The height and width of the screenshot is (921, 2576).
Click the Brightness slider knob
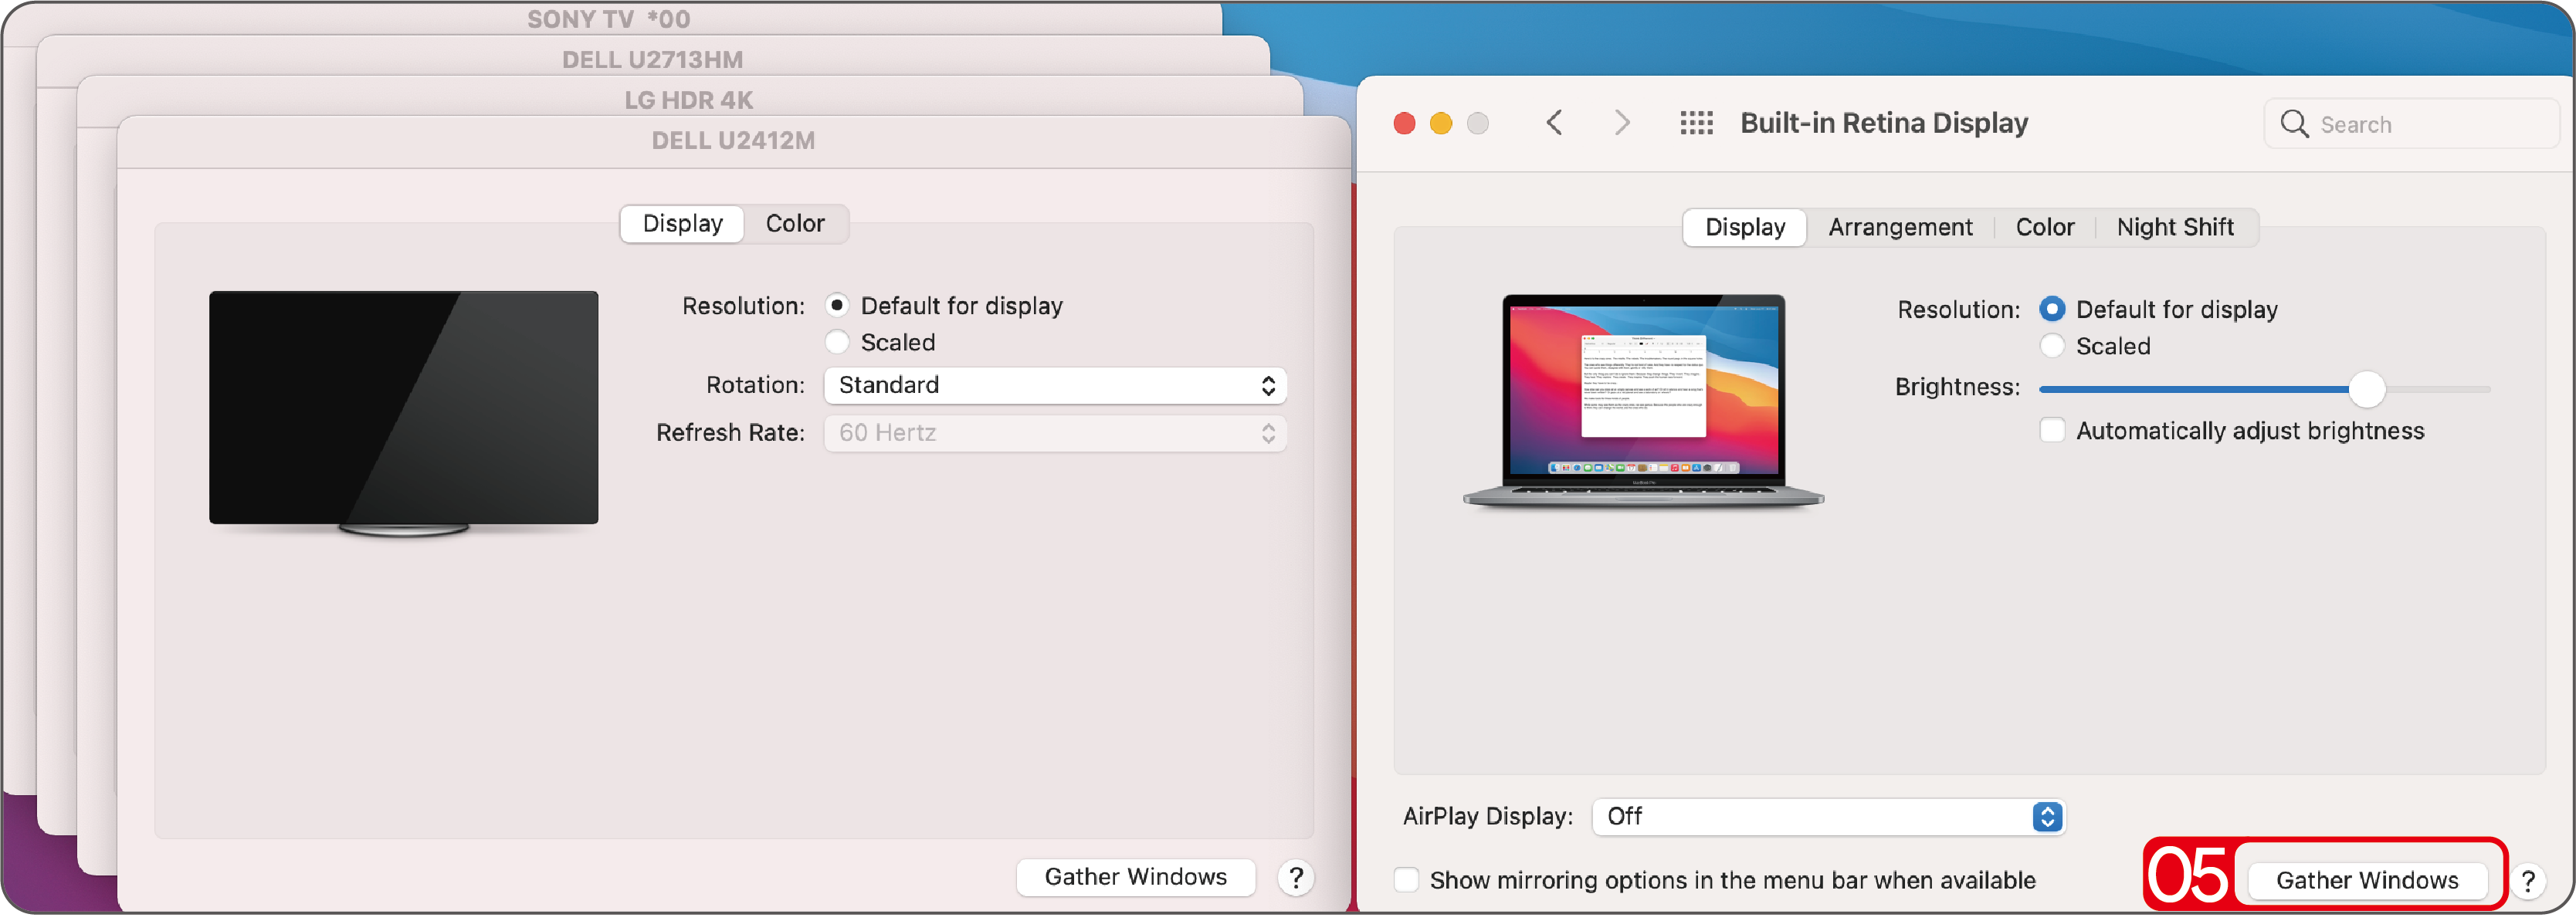coord(2366,389)
